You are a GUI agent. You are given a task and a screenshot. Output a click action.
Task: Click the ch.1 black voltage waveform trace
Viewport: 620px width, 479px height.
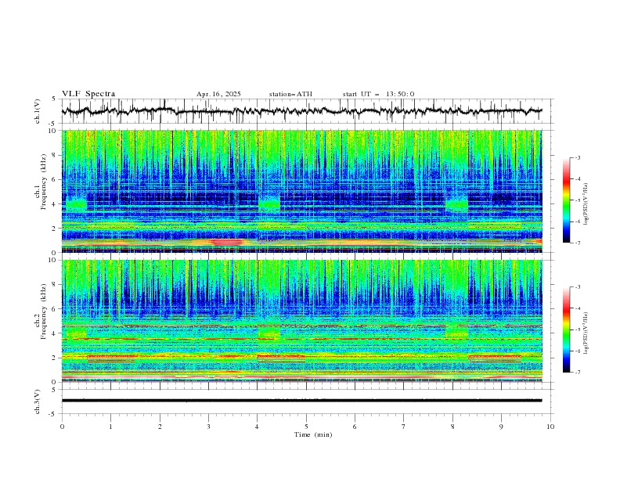(x=301, y=111)
